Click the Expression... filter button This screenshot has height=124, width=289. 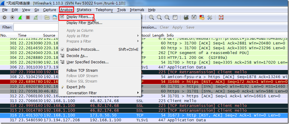coord(149,27)
